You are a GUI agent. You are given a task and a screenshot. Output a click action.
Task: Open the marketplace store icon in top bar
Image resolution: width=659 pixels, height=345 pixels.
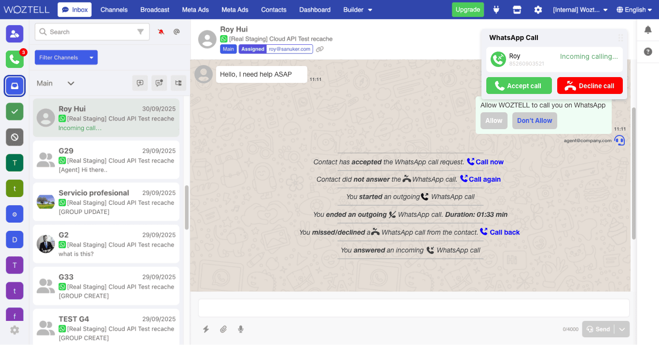517,10
